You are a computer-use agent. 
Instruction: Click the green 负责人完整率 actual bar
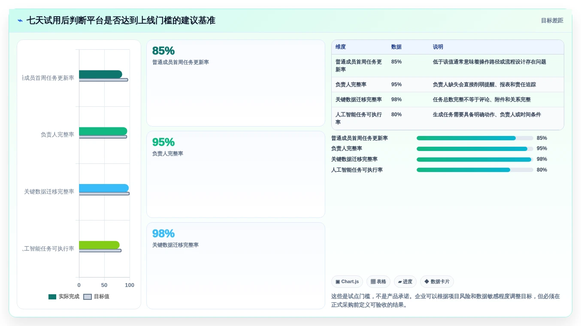tap(103, 131)
